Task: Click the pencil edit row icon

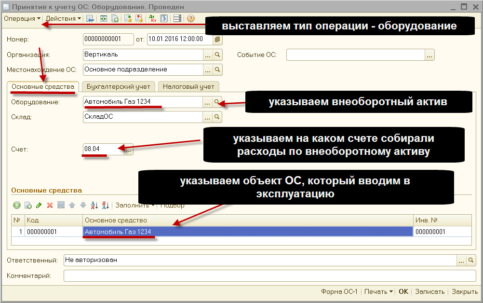Action: (x=39, y=205)
